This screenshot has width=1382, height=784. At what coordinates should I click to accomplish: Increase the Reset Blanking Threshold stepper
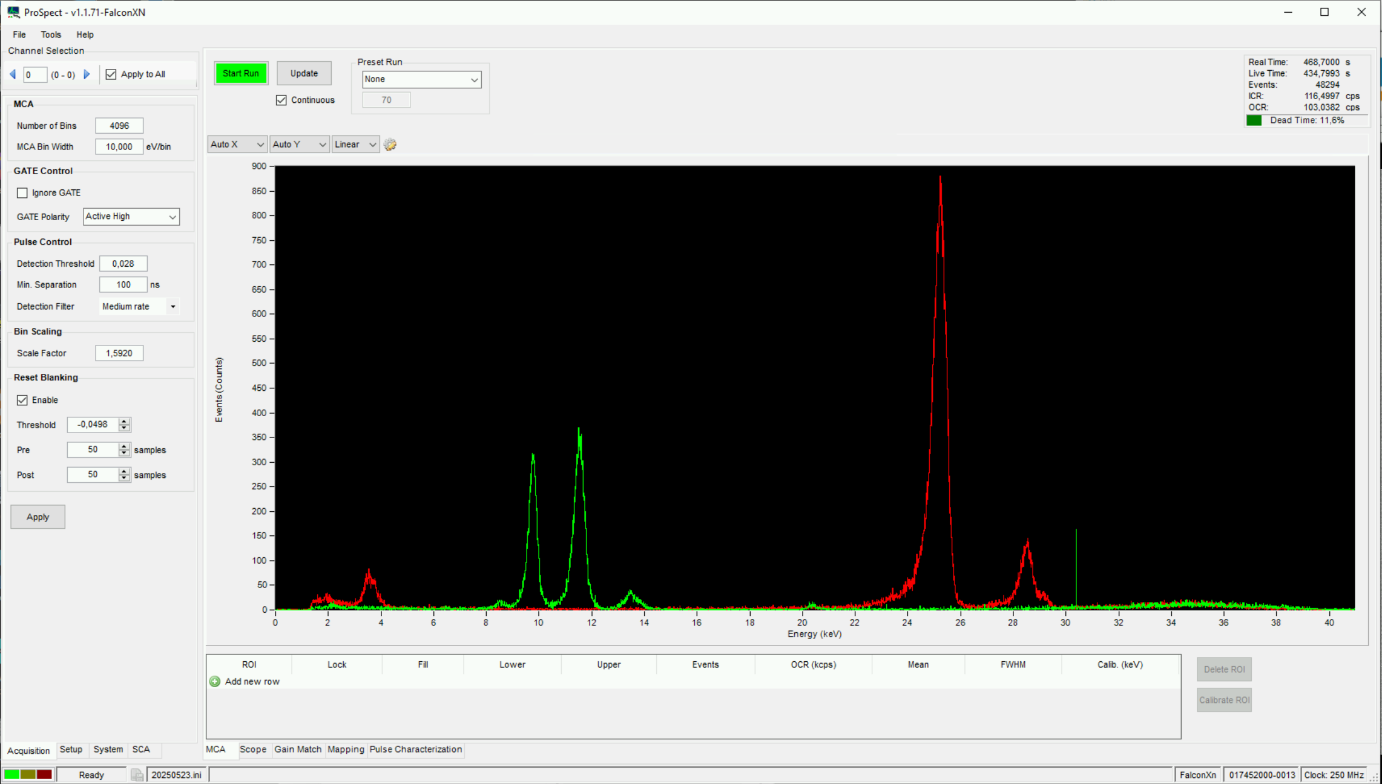tap(124, 421)
